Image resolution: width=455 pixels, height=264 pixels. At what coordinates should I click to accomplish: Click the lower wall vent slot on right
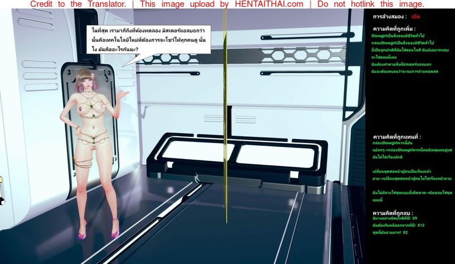click(x=296, y=73)
